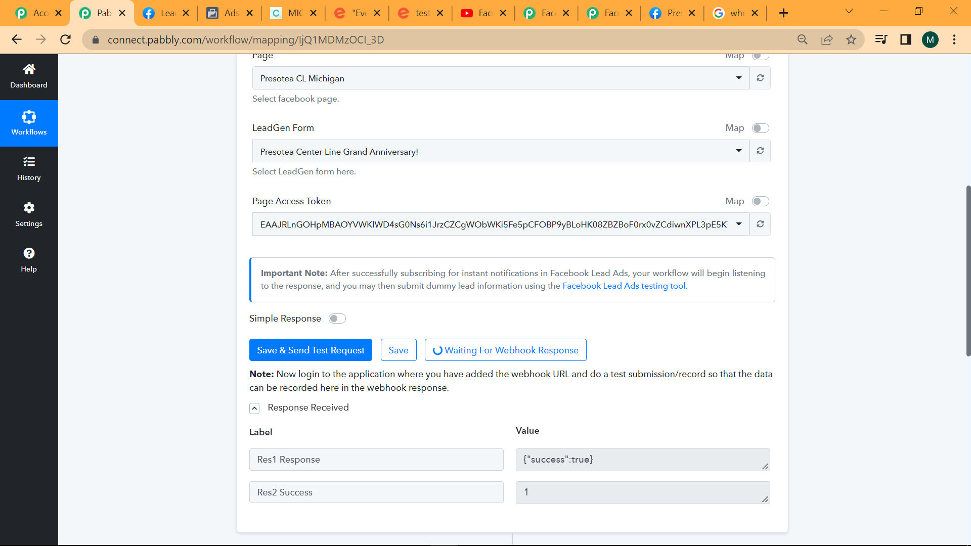Toggle Map switch for Page Access Token
This screenshot has width=971, height=546.
[760, 201]
